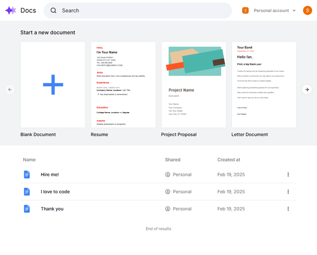The height and width of the screenshot is (255, 317).
Task: Click into the Search field
Action: point(138,10)
